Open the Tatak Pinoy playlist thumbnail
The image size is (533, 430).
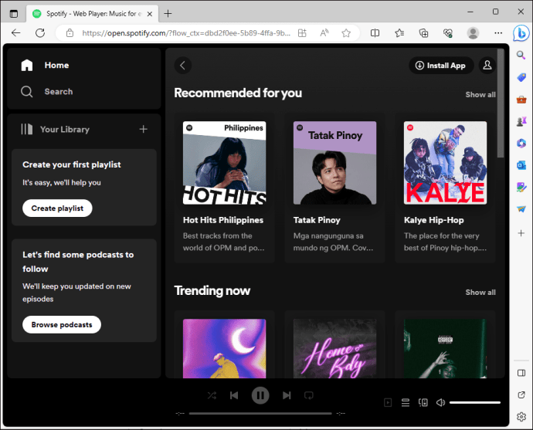334,163
